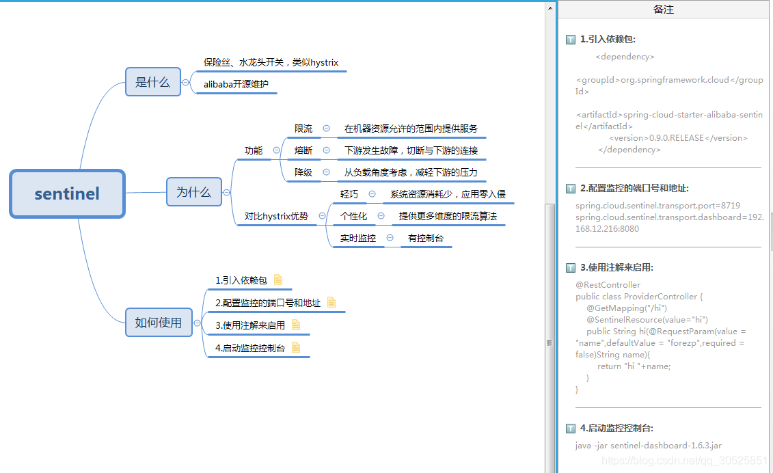The height and width of the screenshot is (473, 773).
Task: Open note icon on 3.使用注解来启用 topic
Action: [x=296, y=325]
